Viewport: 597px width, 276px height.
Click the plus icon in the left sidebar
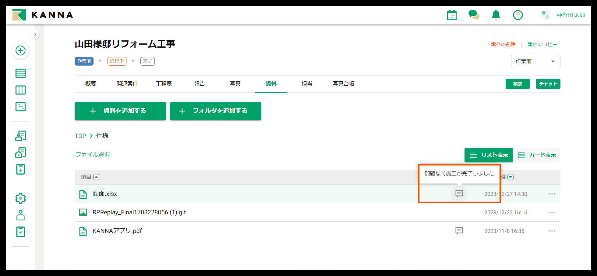click(x=20, y=51)
